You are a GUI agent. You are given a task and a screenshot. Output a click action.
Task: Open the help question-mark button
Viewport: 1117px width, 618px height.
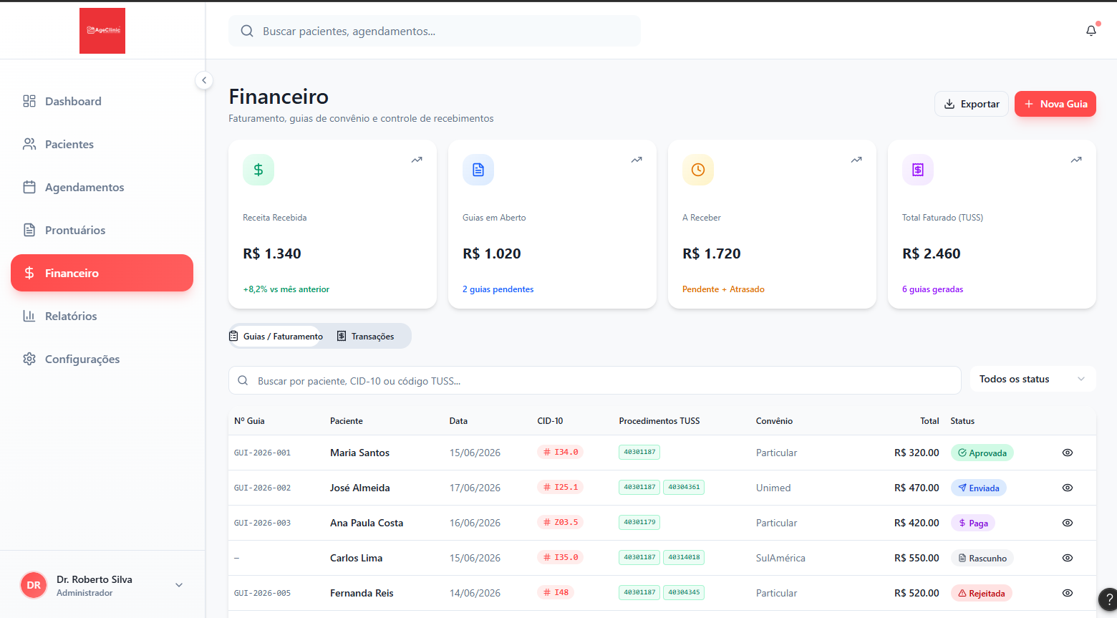pyautogui.click(x=1108, y=599)
